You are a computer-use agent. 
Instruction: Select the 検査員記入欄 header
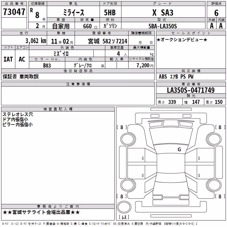tap(58, 109)
